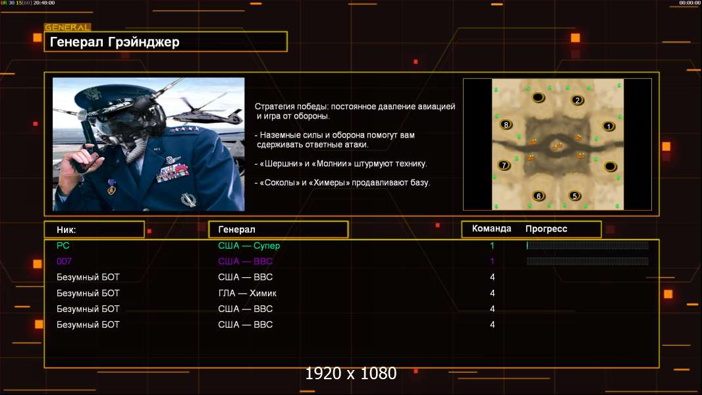Click the '«Соколы» и «Химеры»' tip line
702x395 pixels.
[342, 182]
